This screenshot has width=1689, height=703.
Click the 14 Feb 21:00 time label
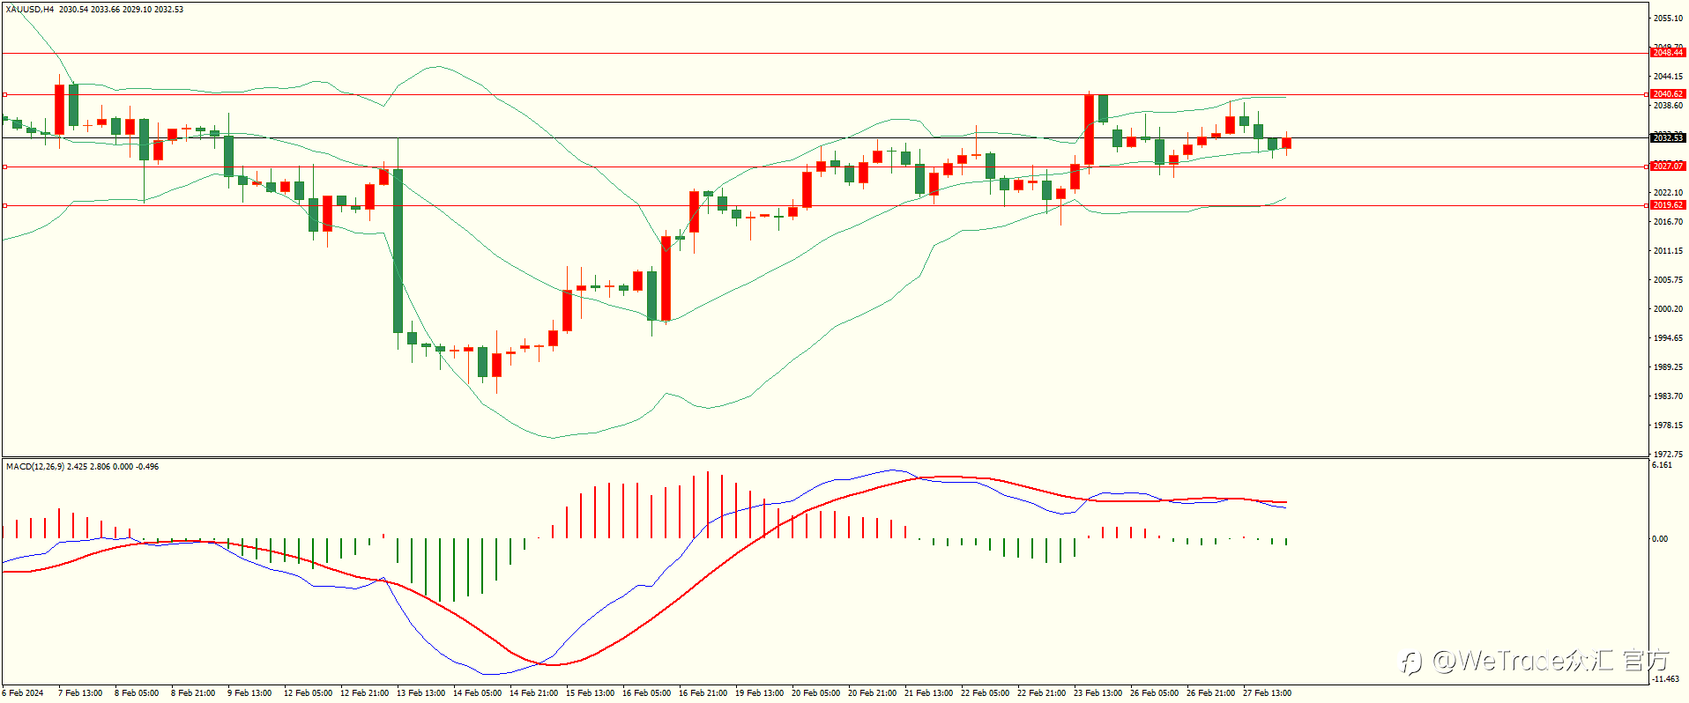[533, 693]
